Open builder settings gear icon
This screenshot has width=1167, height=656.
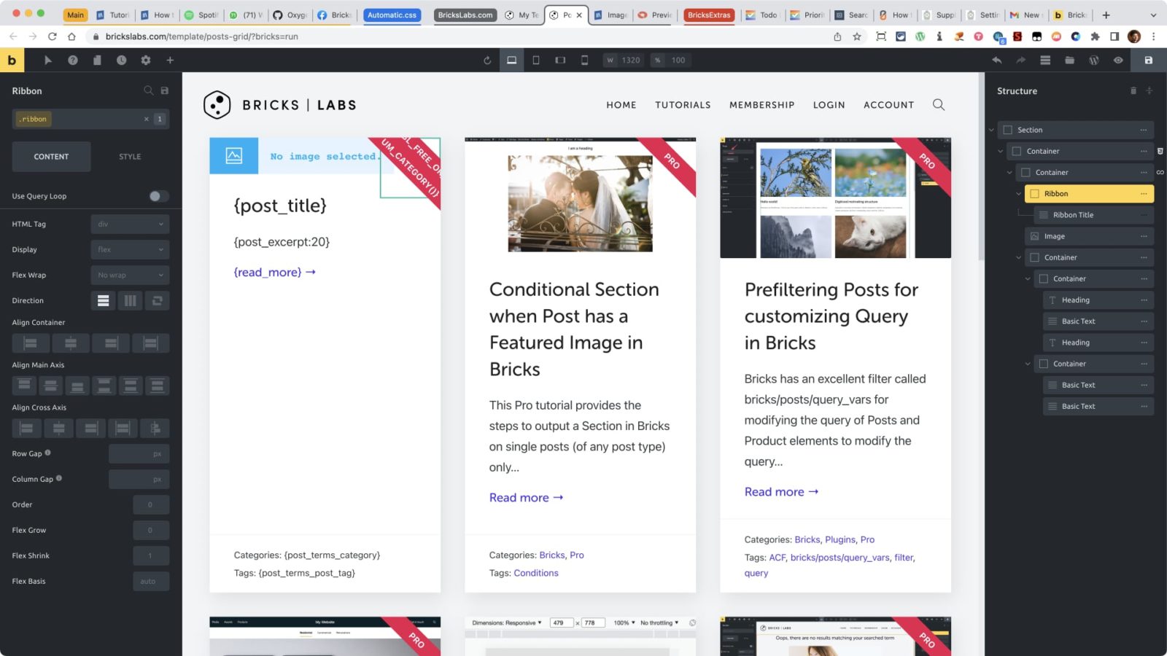146,60
